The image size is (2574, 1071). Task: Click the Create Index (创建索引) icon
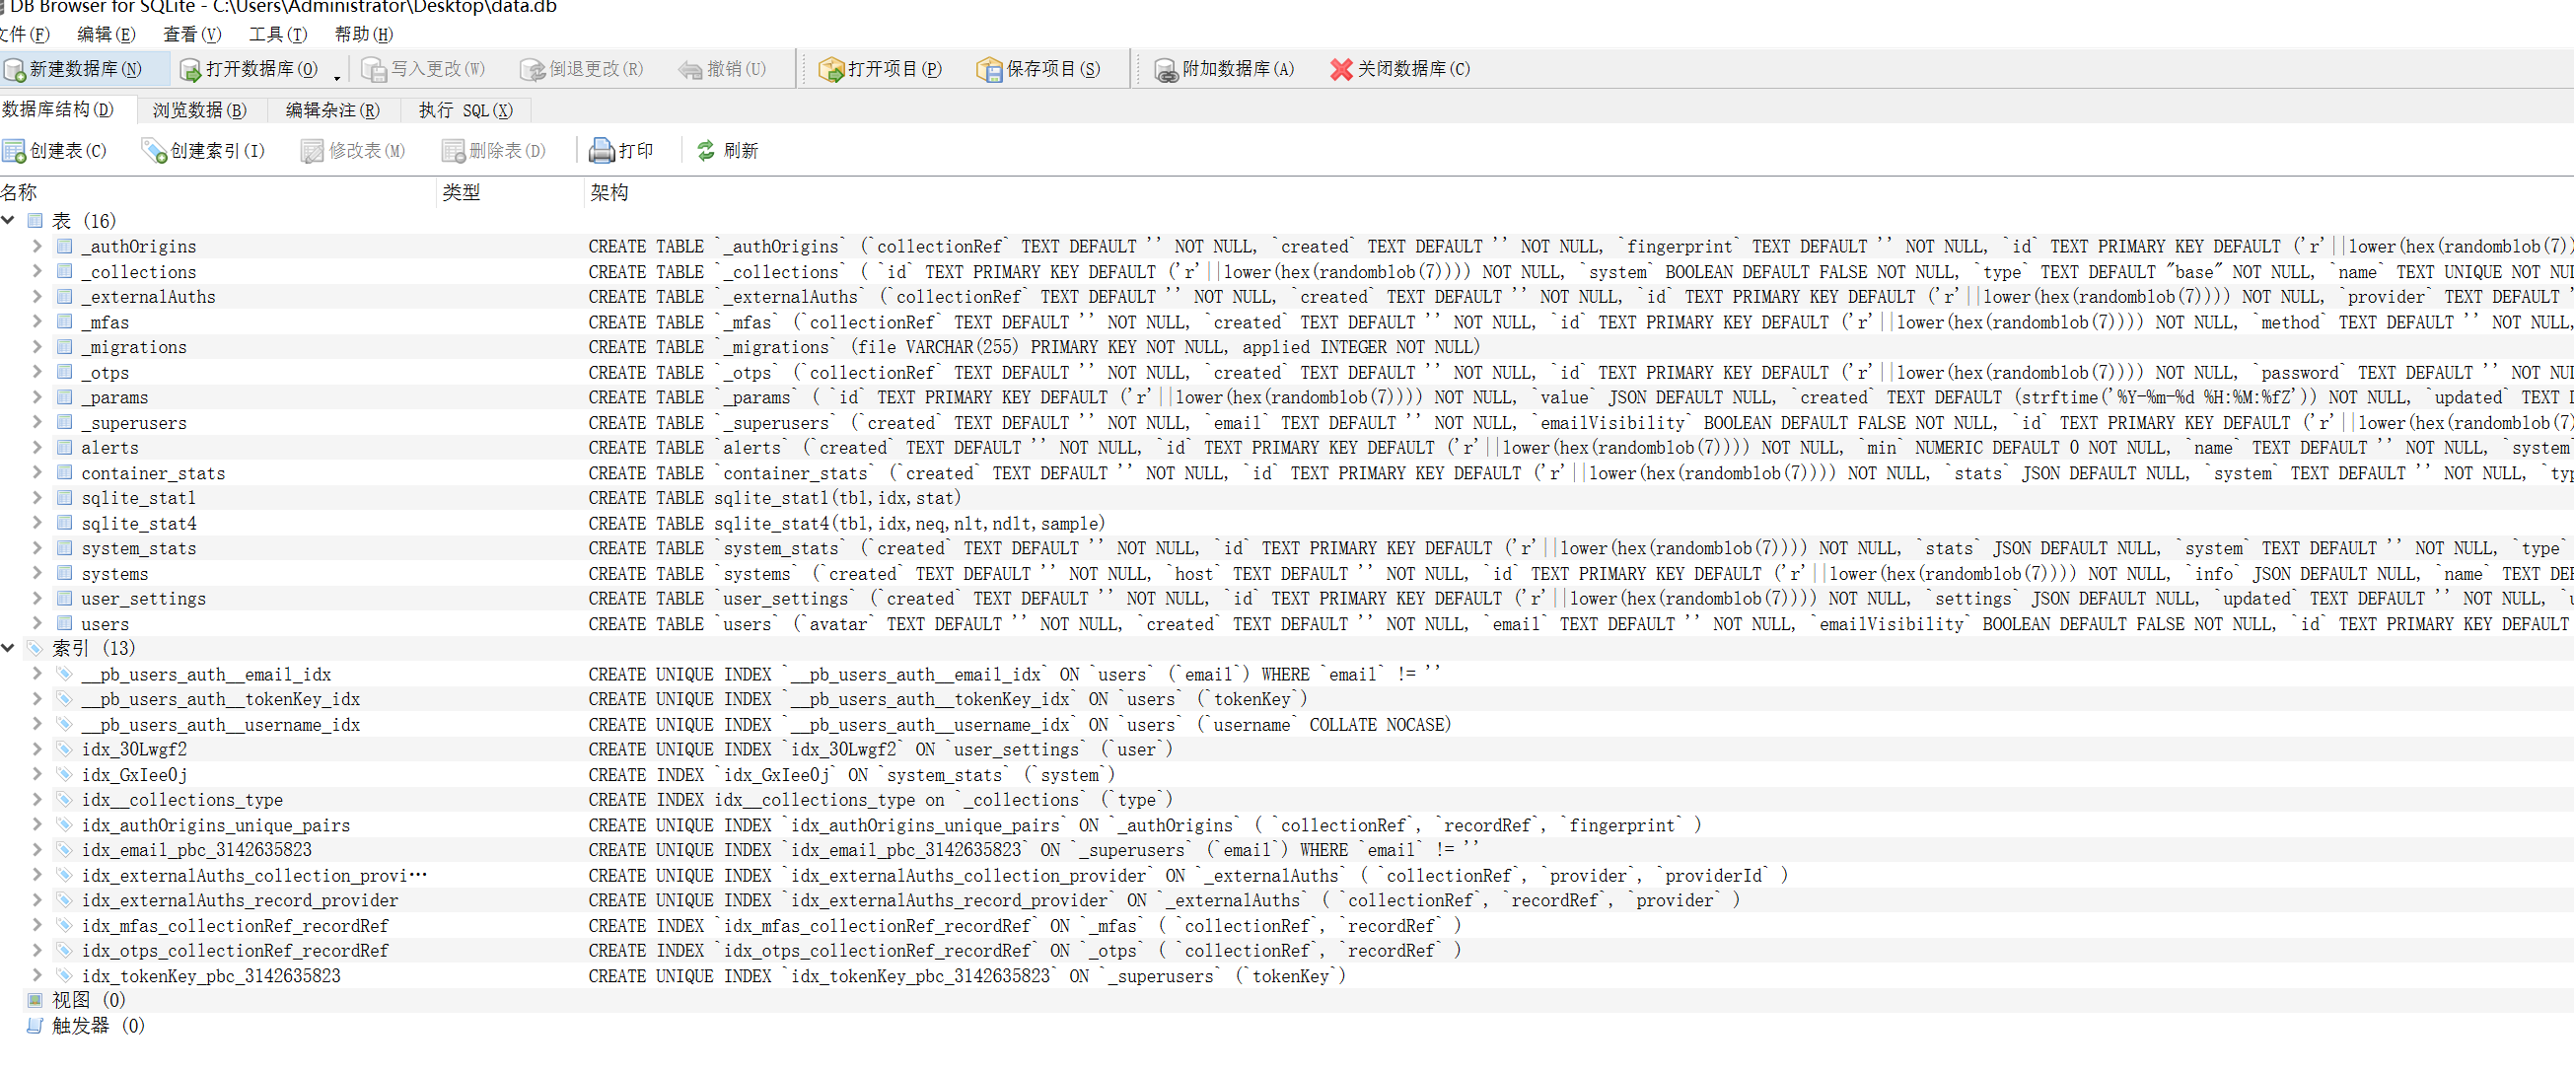click(x=154, y=151)
